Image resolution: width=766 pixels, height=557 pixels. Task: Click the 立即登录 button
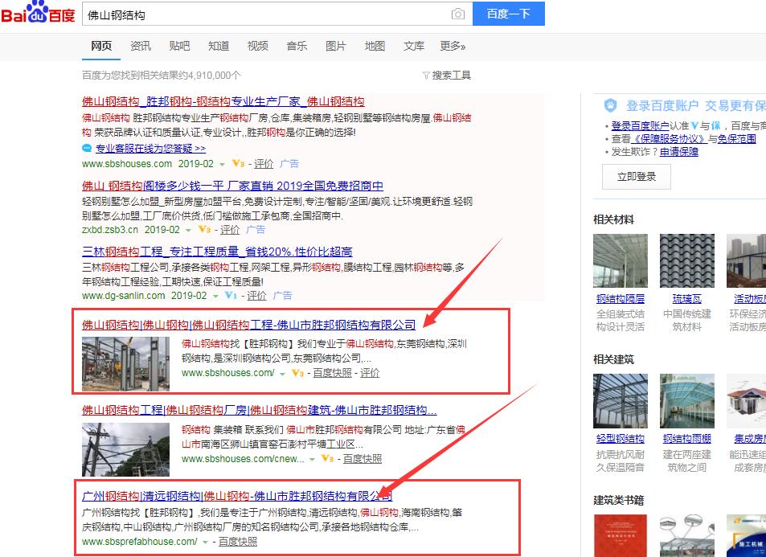(x=637, y=177)
